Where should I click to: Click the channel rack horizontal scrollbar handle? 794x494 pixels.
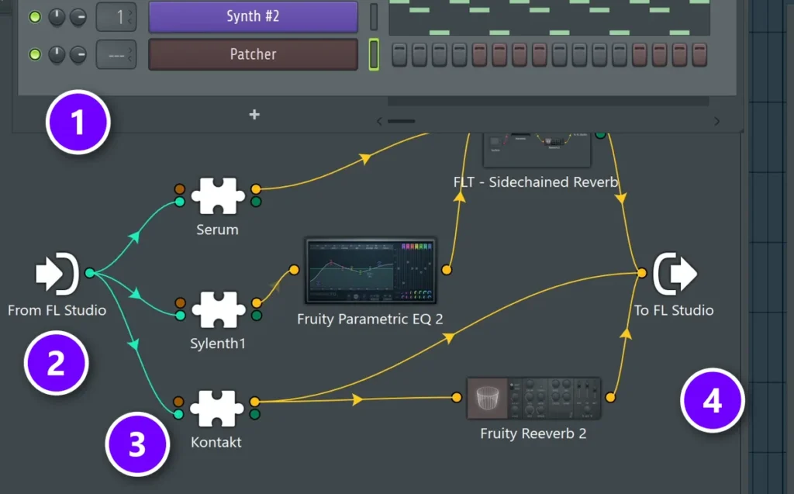pyautogui.click(x=401, y=121)
